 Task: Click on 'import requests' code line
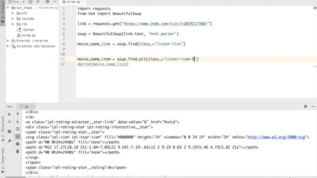(x=94, y=8)
